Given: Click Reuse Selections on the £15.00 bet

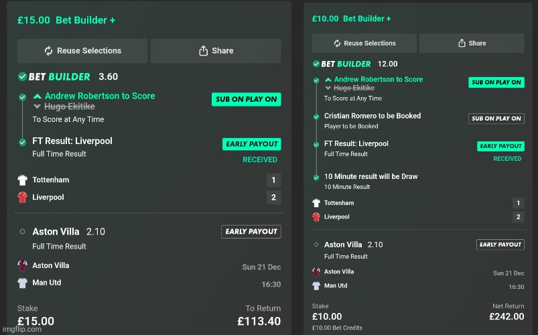Looking at the screenshot, I should pos(82,51).
